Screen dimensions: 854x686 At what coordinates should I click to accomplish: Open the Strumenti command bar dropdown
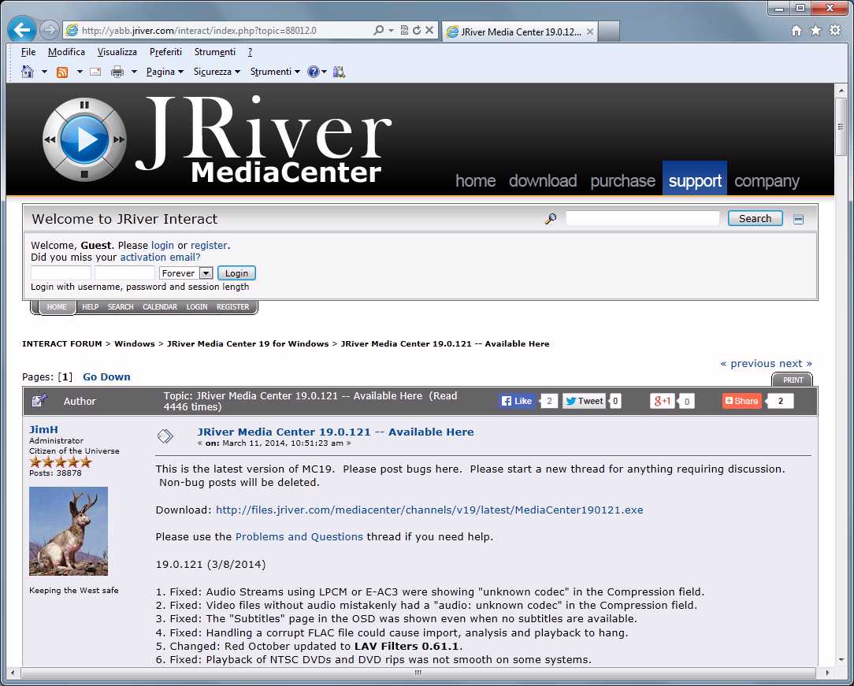coord(275,72)
